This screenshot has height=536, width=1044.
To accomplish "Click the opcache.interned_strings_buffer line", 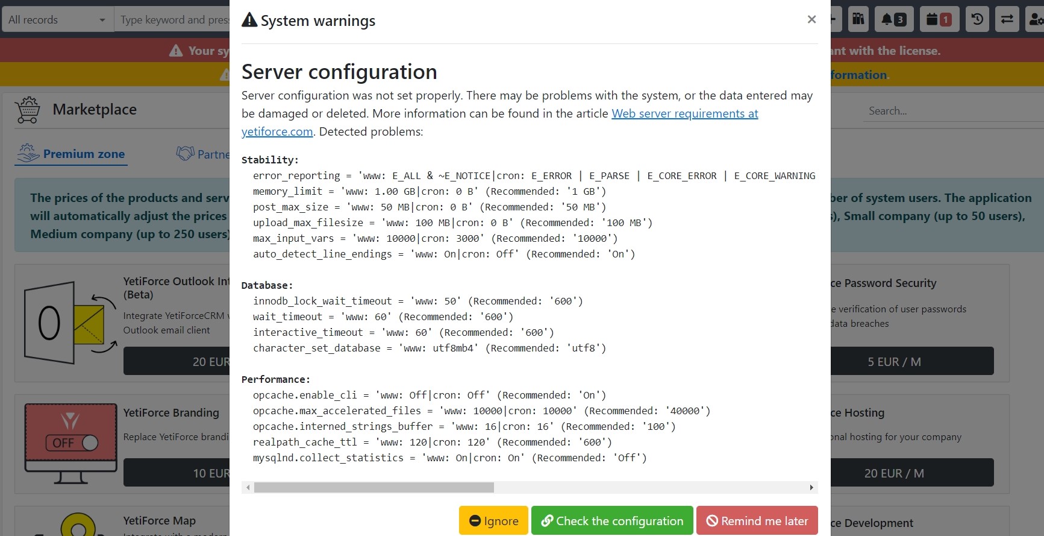I will coord(464,426).
